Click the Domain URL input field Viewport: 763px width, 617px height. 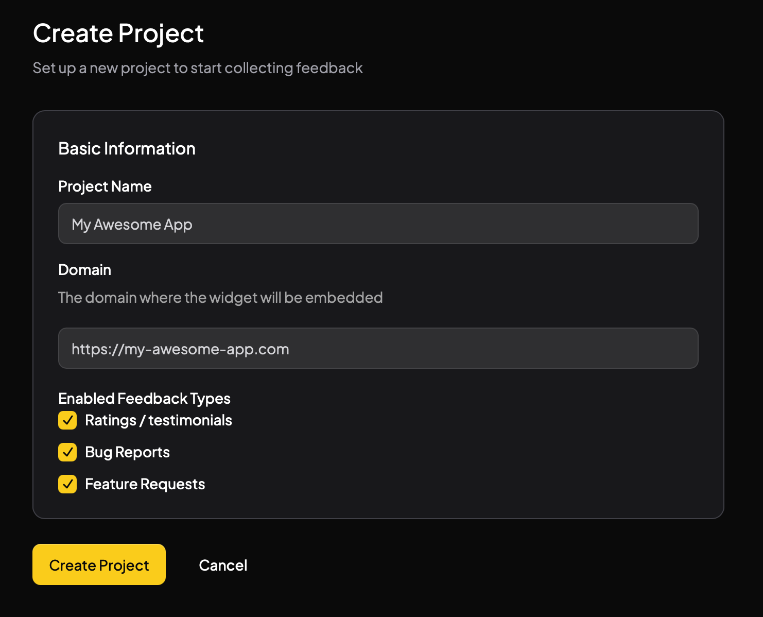point(378,348)
